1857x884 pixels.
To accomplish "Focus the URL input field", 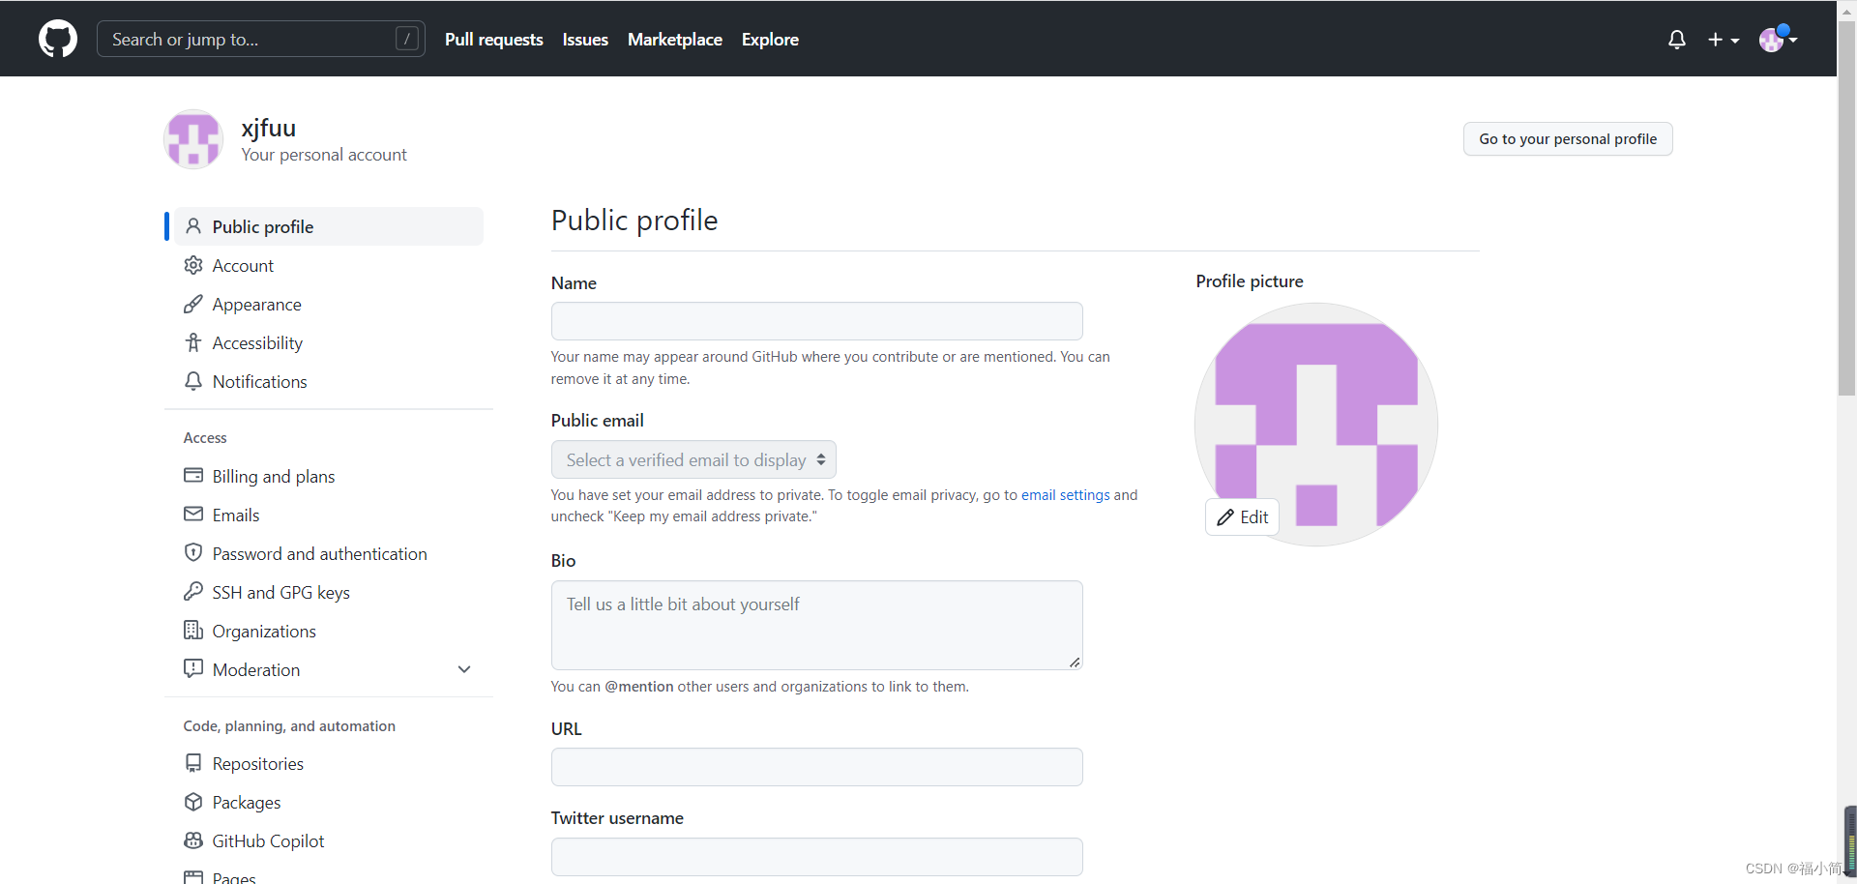I will (x=816, y=766).
